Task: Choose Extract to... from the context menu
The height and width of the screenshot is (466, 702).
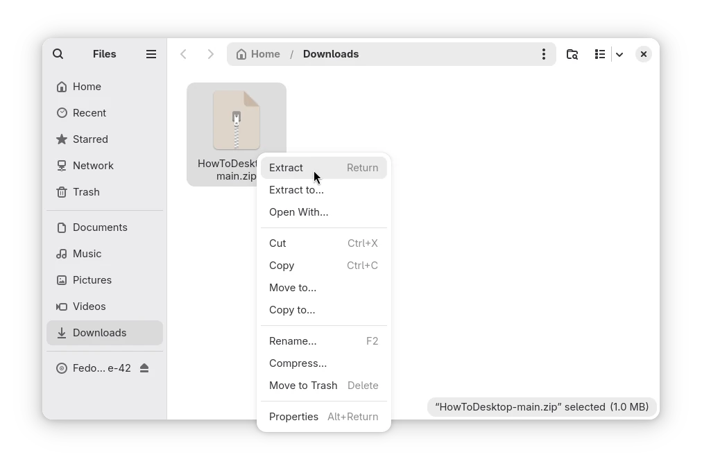Action: pos(324,190)
